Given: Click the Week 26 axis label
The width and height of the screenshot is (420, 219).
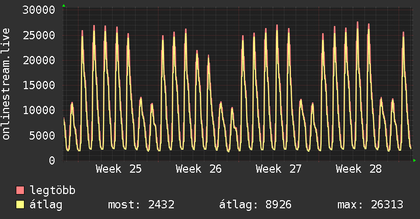Looking at the screenshot, I should tap(198, 169).
